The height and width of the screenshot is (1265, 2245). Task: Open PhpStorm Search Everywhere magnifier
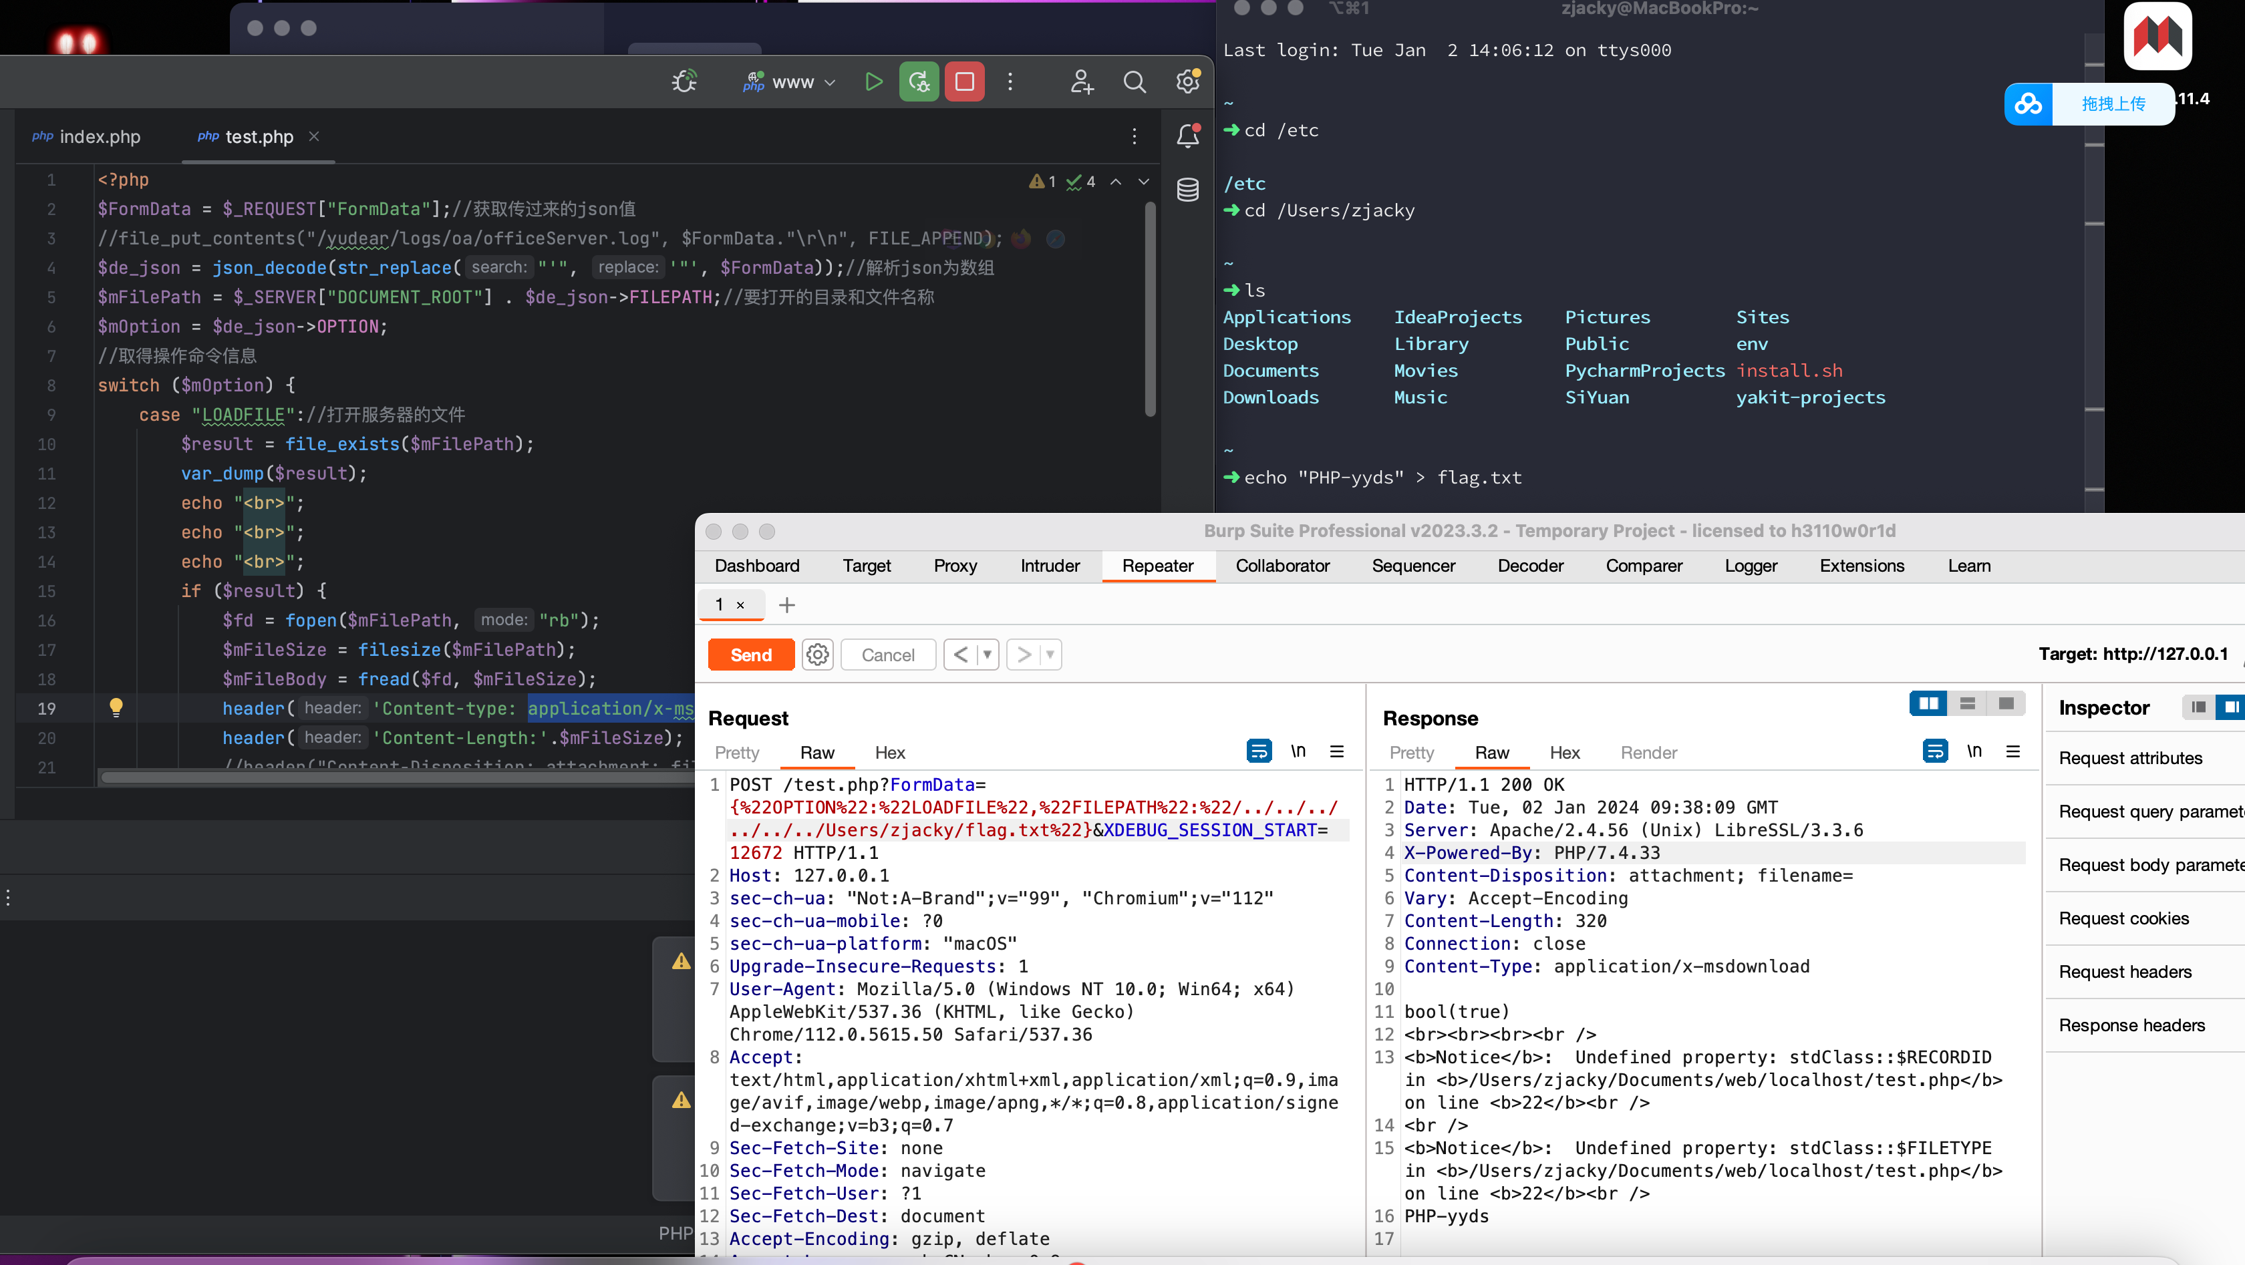pos(1135,82)
